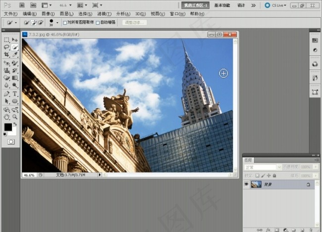Select the Gradient tool

pos(15,78)
